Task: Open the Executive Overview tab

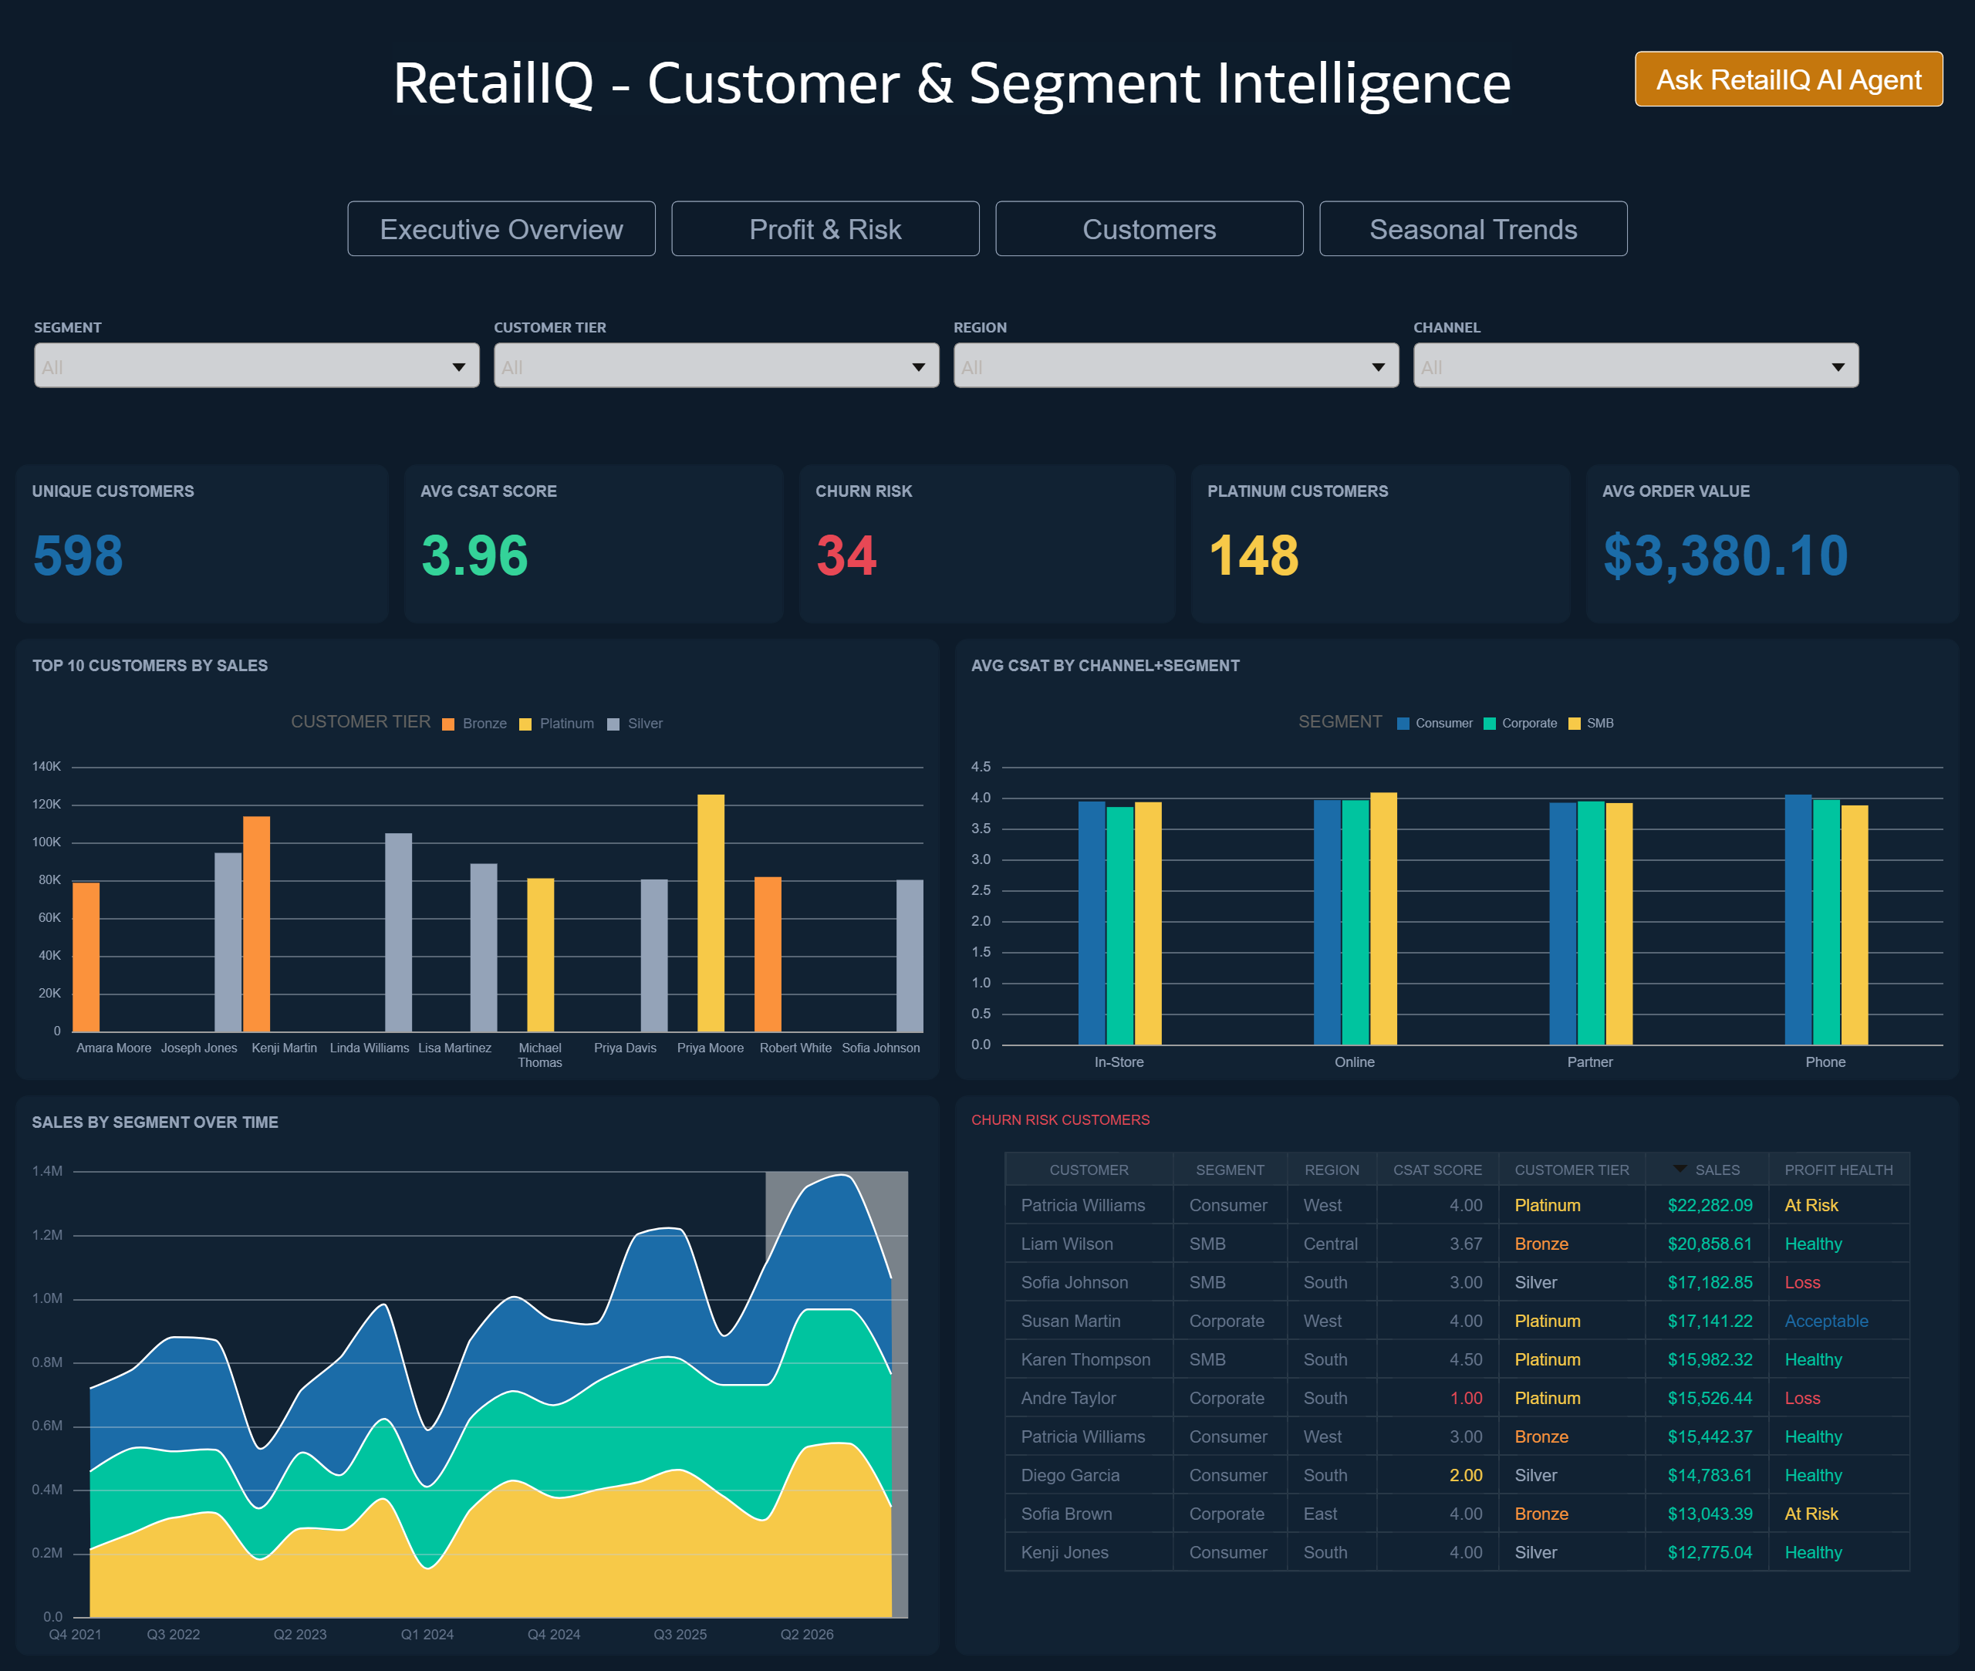Action: coord(501,229)
